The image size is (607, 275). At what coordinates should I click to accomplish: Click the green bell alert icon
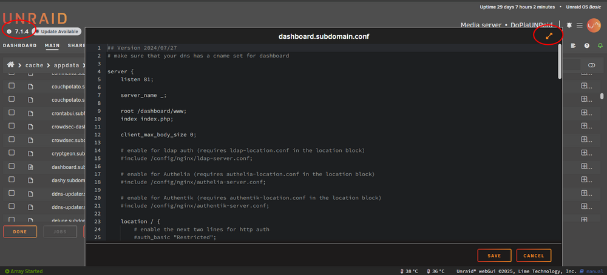(x=600, y=45)
